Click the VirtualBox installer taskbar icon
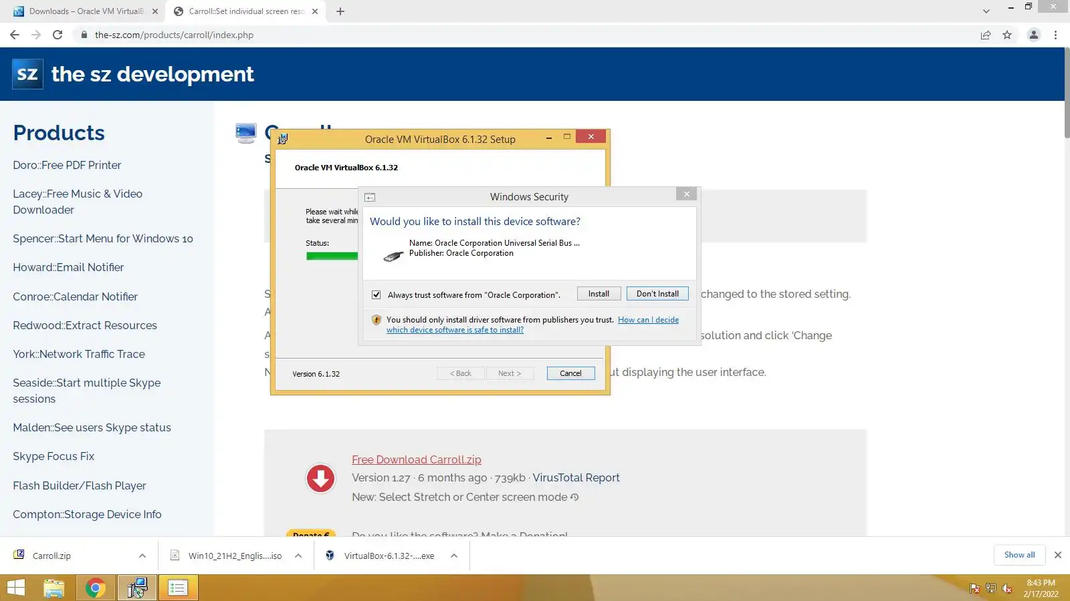The width and height of the screenshot is (1070, 601). coord(137,588)
